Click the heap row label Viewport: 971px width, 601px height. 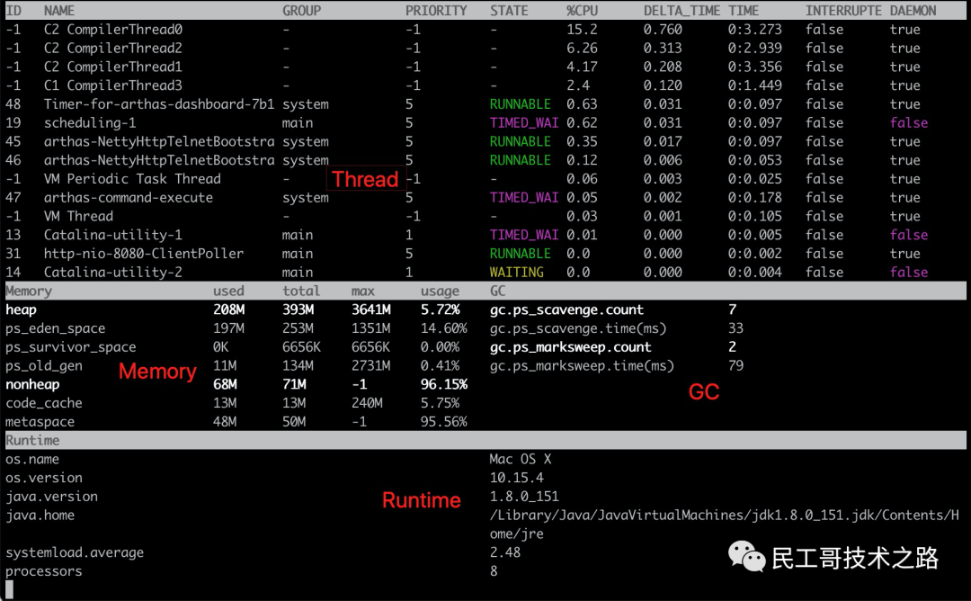pos(21,309)
